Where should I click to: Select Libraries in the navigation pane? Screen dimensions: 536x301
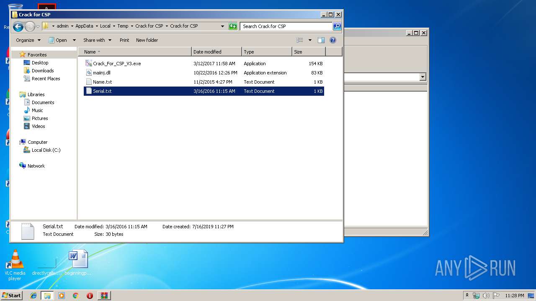coord(36,94)
